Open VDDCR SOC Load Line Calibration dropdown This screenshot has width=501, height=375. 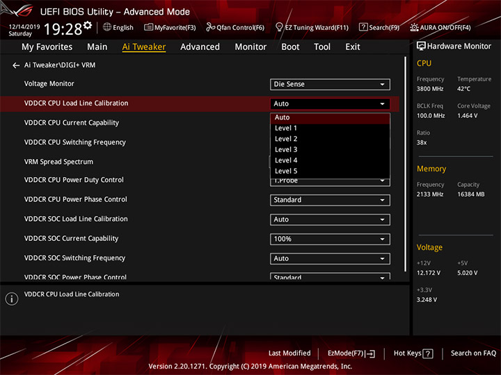(330, 219)
